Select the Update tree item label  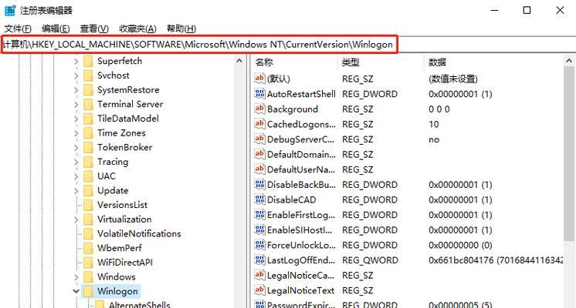tap(113, 191)
